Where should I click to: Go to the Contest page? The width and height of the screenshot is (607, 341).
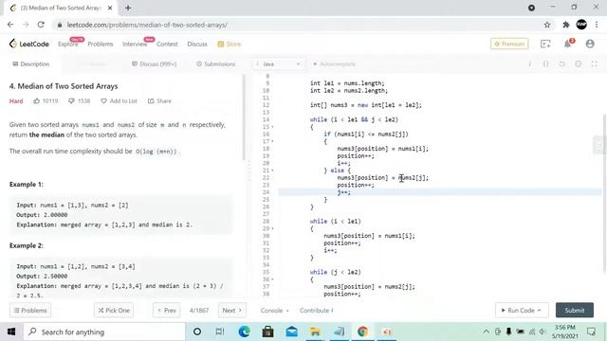click(x=167, y=45)
